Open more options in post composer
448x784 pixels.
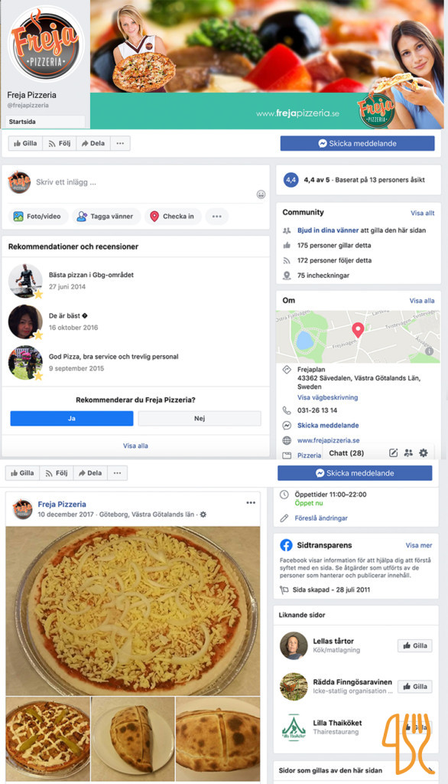point(217,216)
